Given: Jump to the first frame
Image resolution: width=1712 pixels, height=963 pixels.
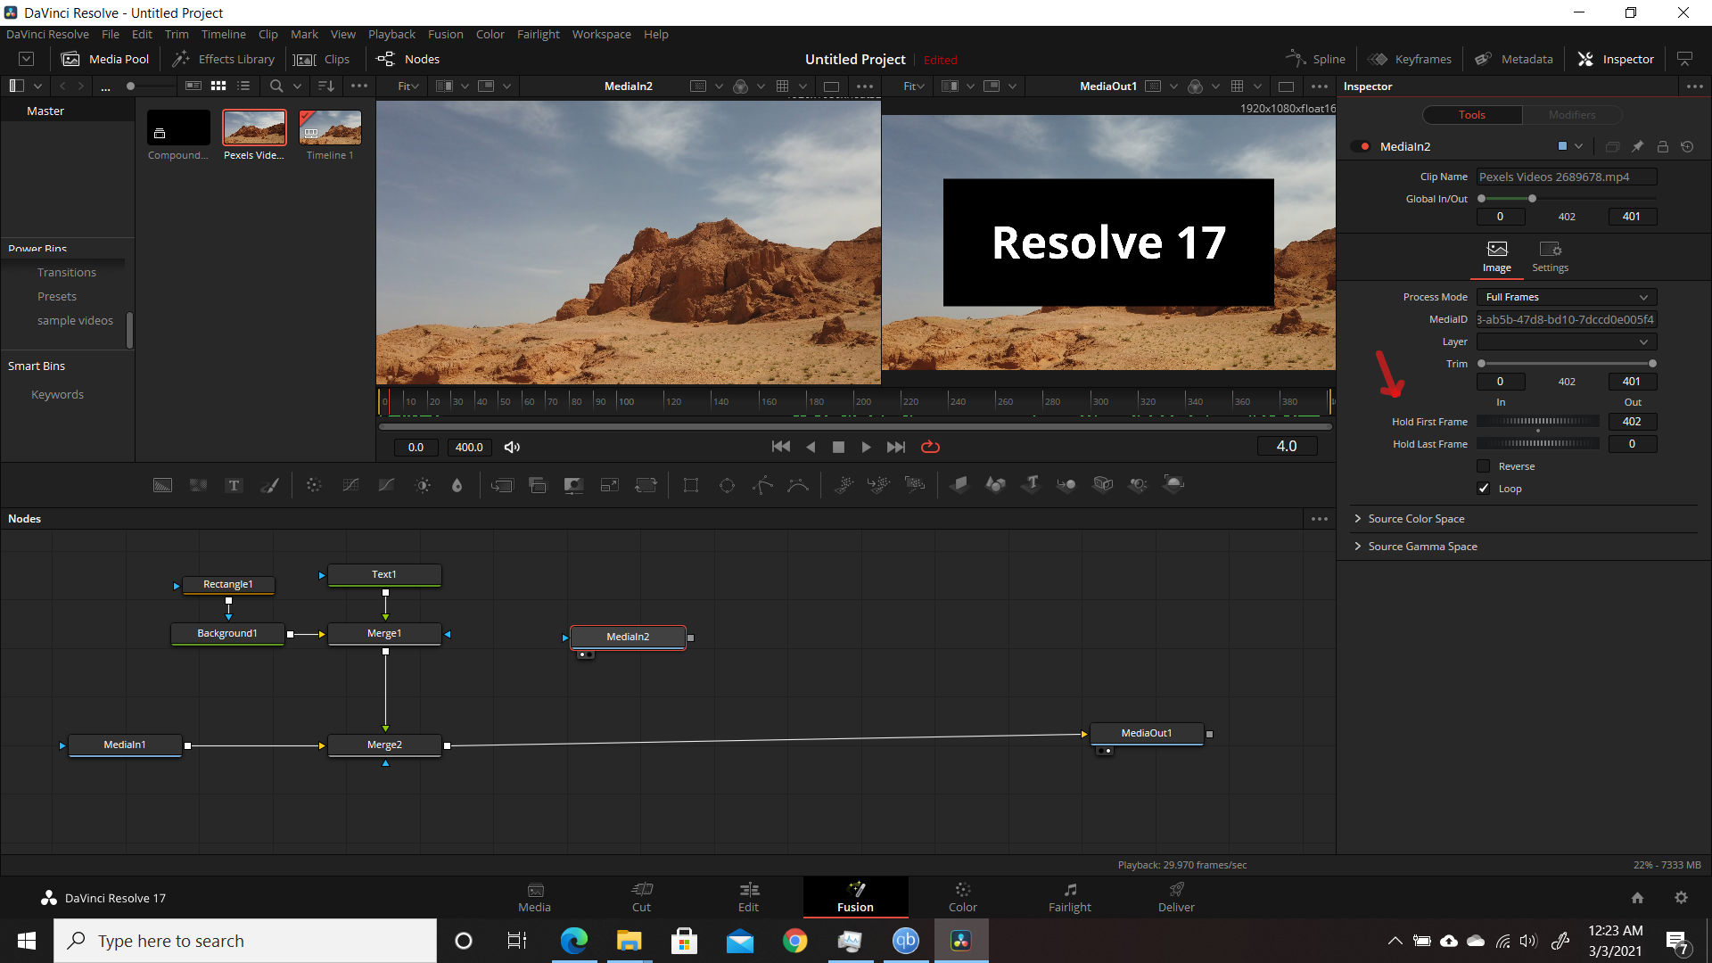Looking at the screenshot, I should tap(780, 447).
